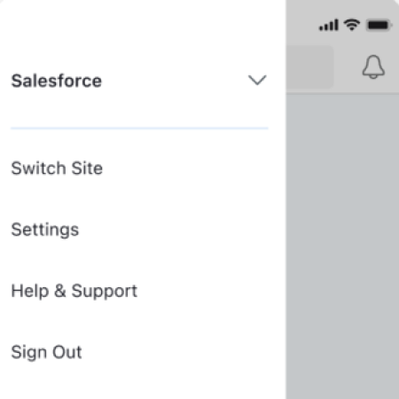This screenshot has width=399, height=399.
Task: Tap the battery indicator icon
Action: [x=379, y=25]
